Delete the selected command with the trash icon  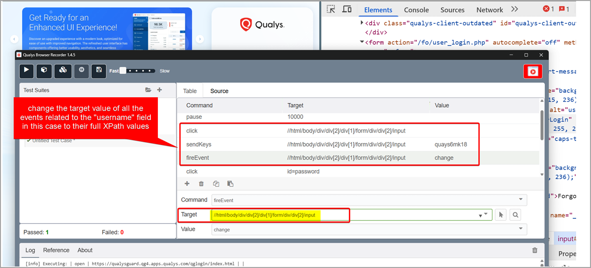(x=201, y=184)
